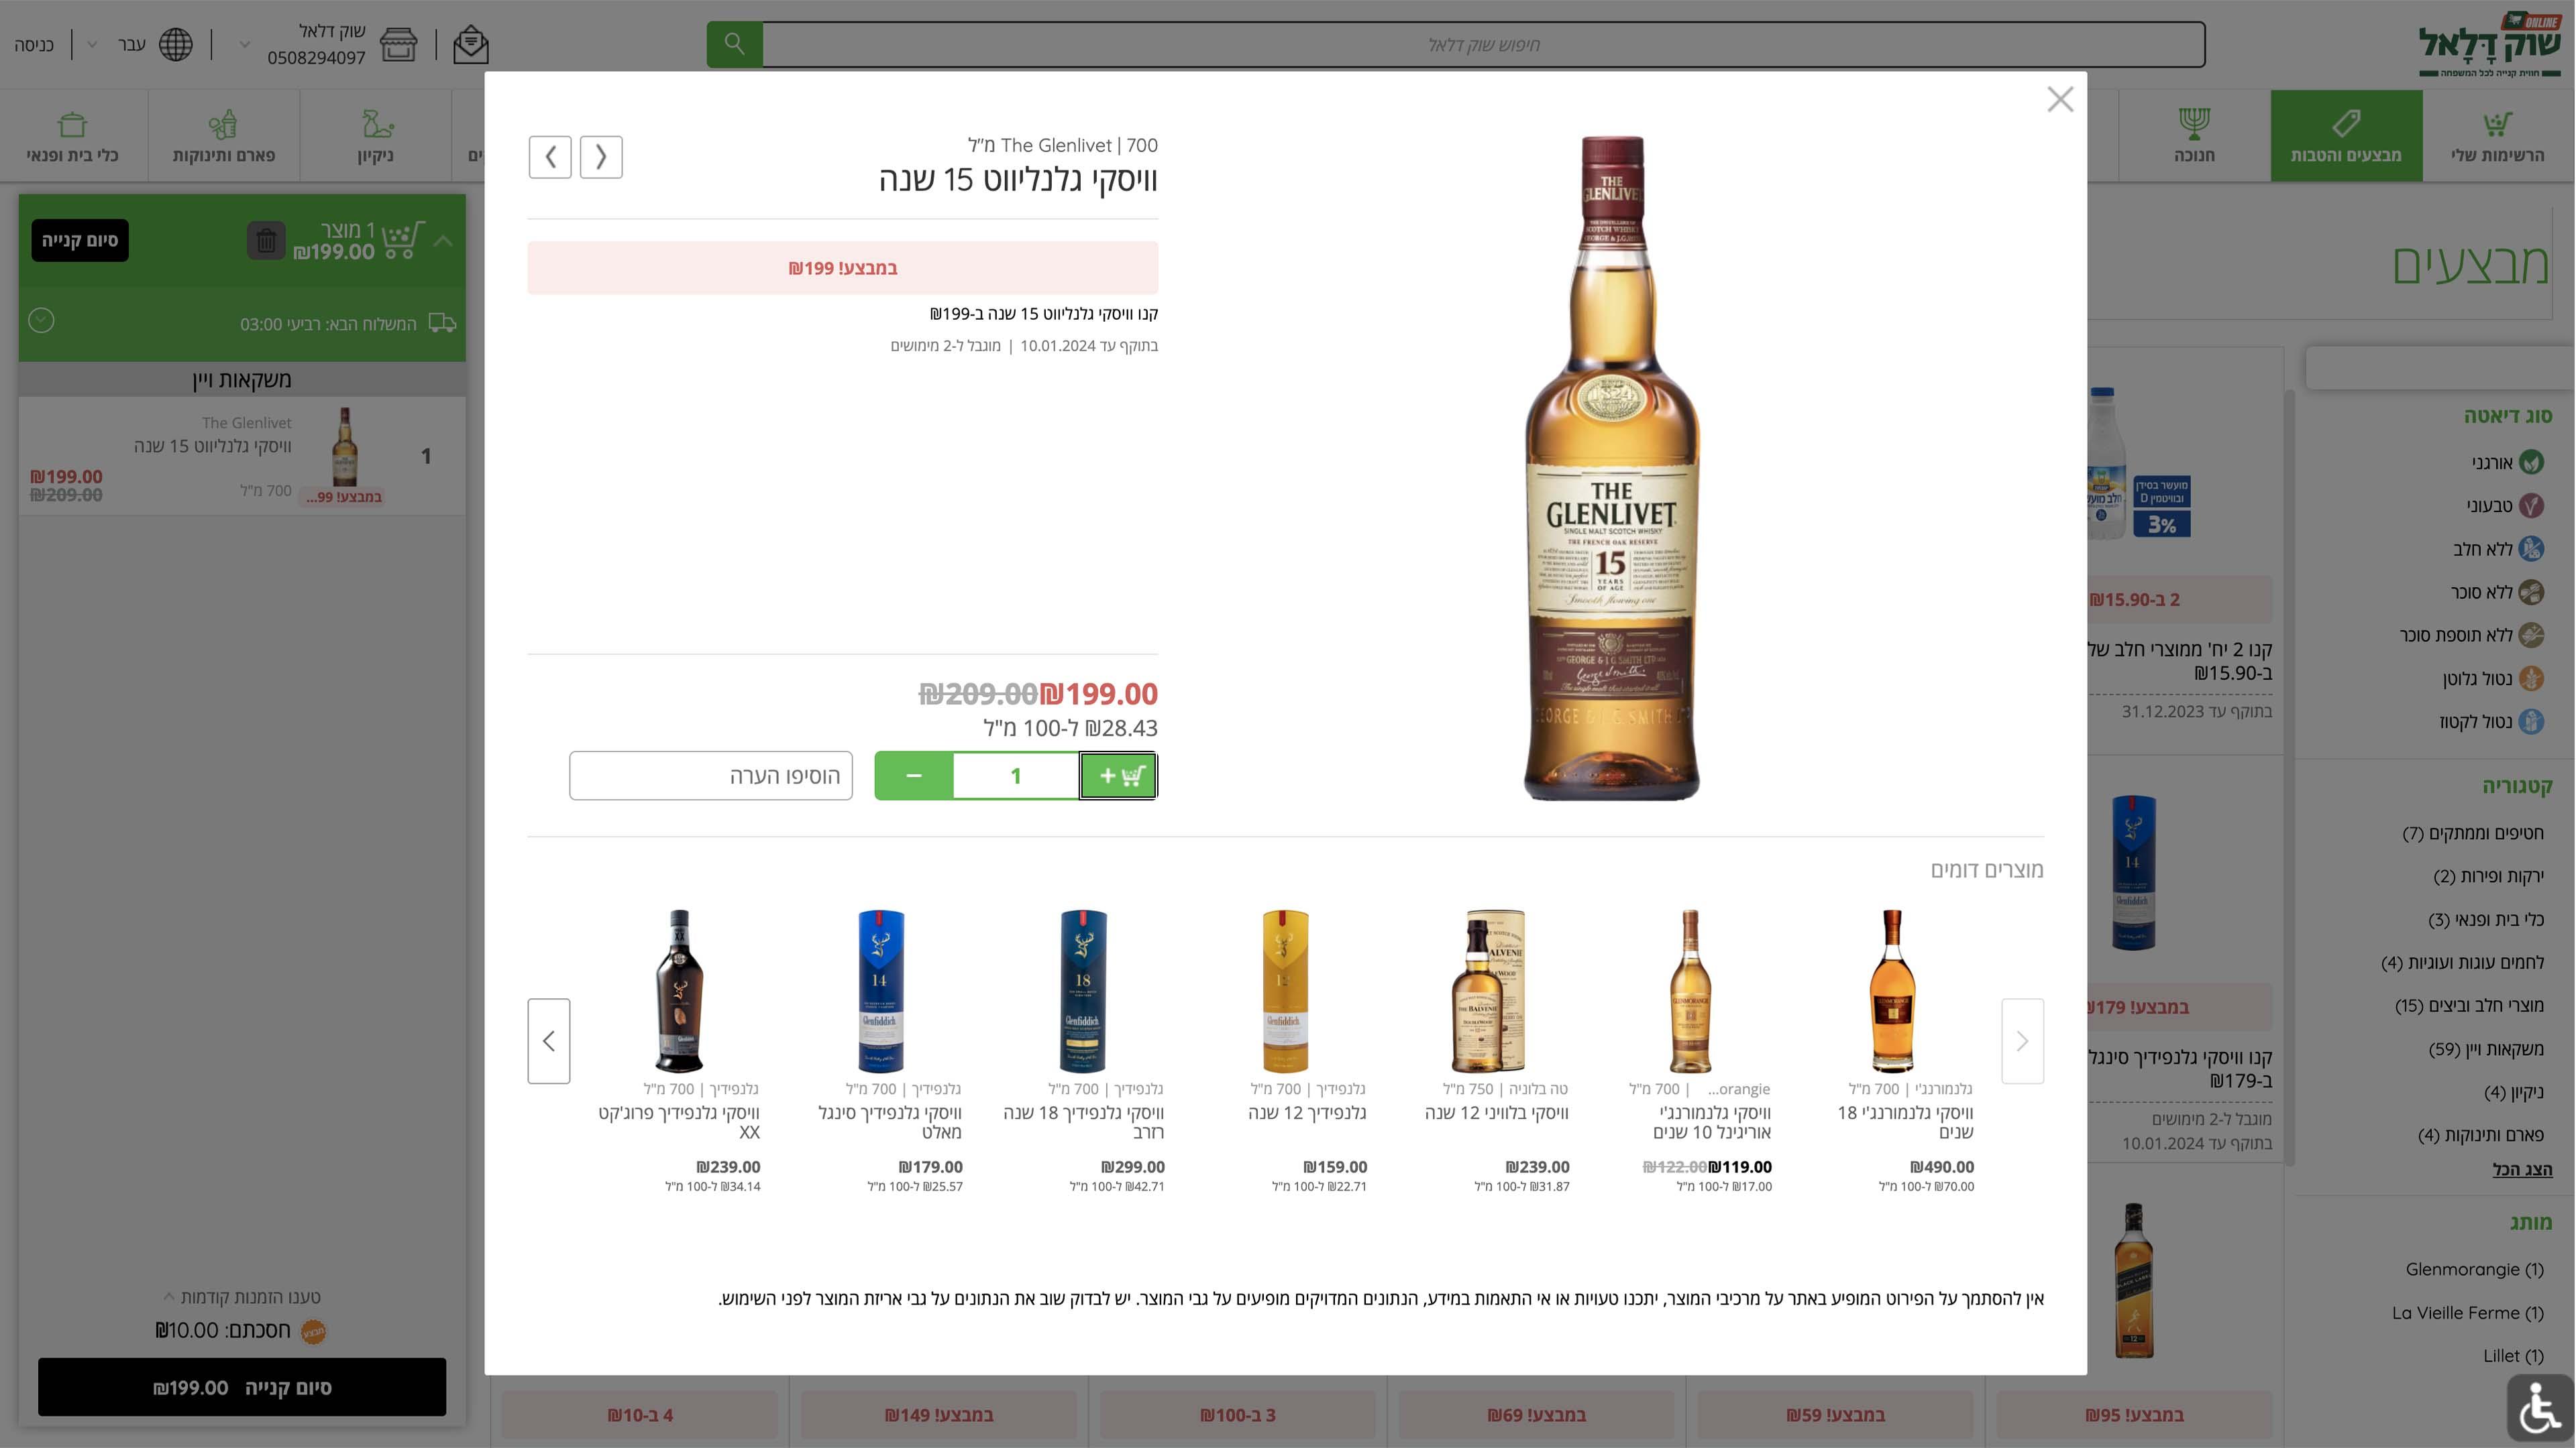
Task: Filter by משקאות ויין (59) category
Action: [2486, 1048]
